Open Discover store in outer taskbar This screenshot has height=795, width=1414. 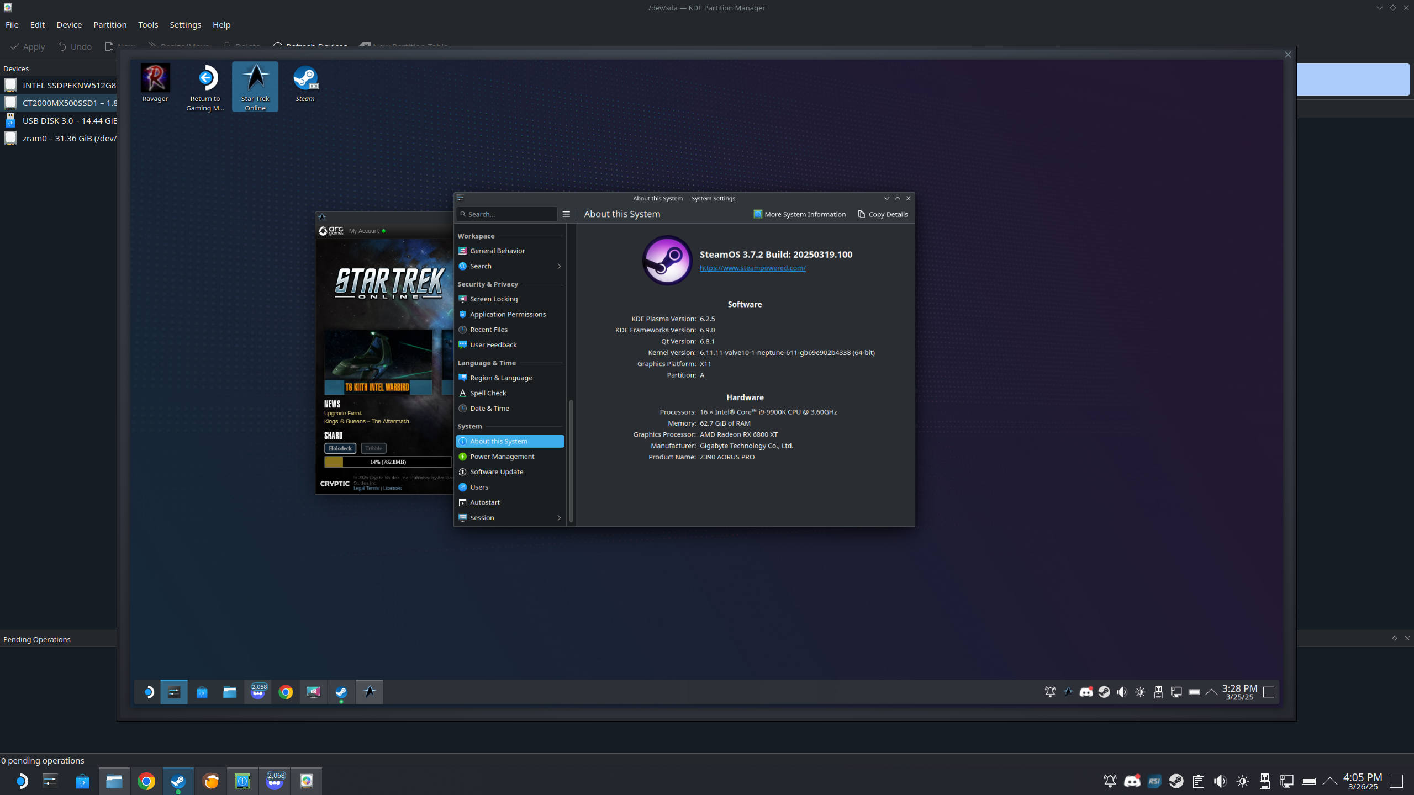82,781
